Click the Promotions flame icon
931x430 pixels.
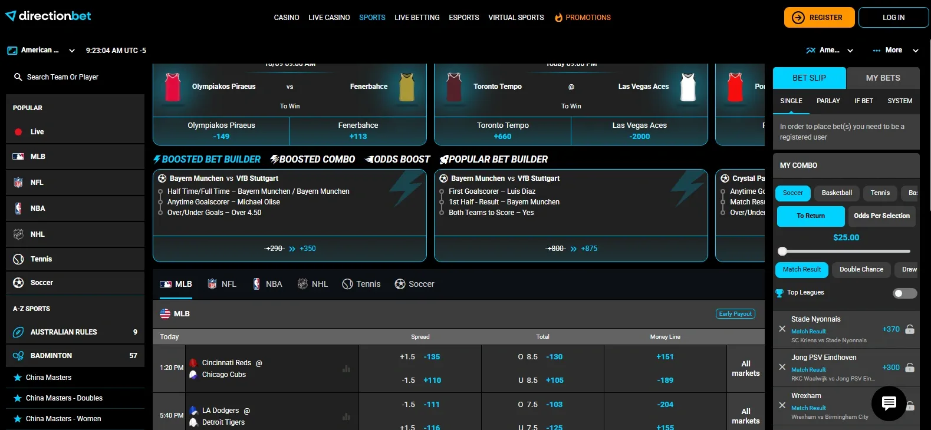(558, 18)
